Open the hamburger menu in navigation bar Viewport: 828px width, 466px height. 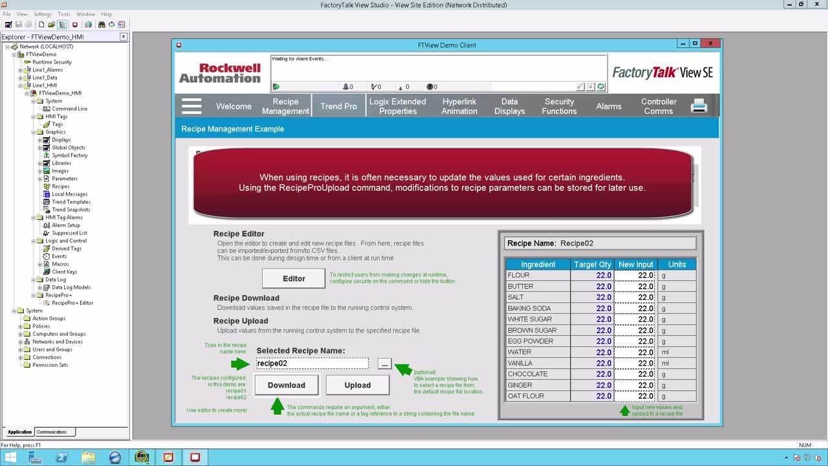[x=191, y=106]
